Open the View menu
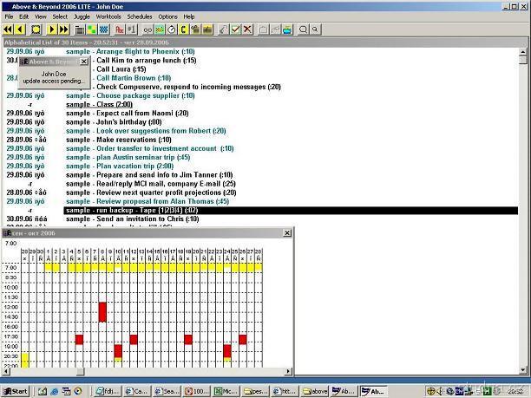 (40, 16)
